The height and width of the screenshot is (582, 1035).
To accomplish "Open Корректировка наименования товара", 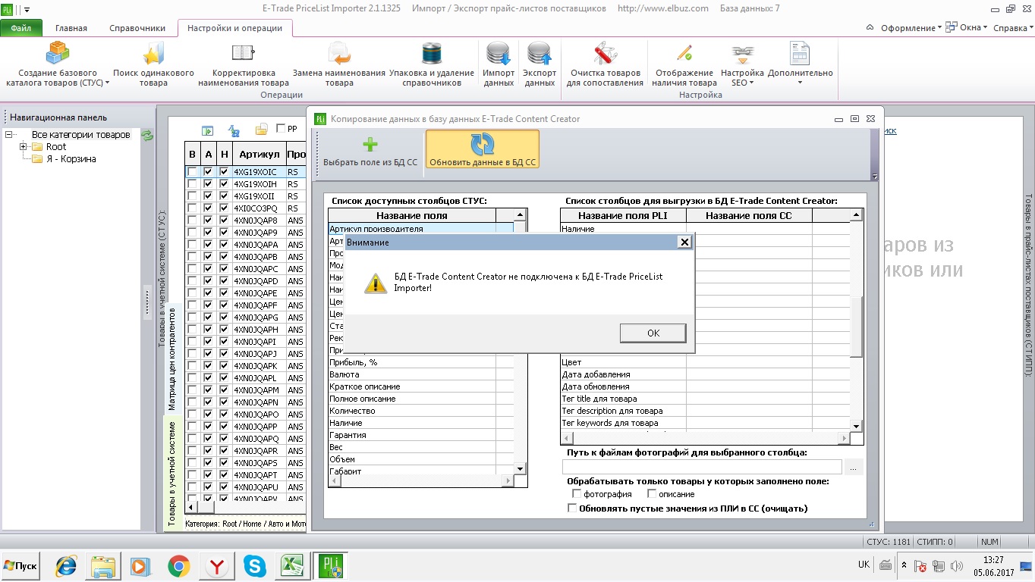I will pos(243,64).
